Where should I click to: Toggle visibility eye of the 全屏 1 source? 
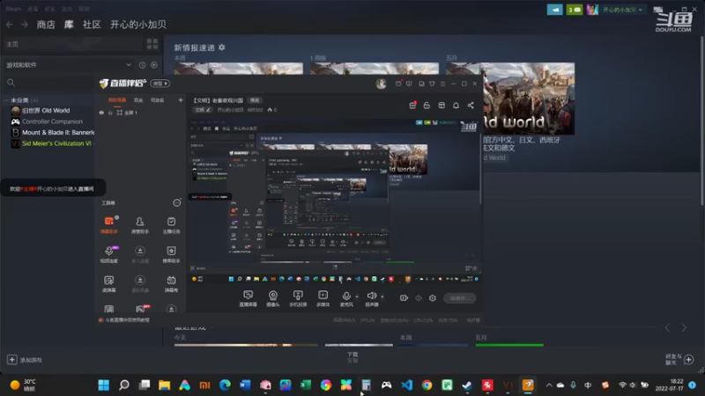(101, 113)
